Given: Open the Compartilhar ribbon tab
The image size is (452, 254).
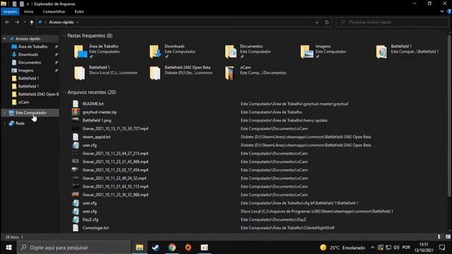Looking at the screenshot, I should click(54, 11).
